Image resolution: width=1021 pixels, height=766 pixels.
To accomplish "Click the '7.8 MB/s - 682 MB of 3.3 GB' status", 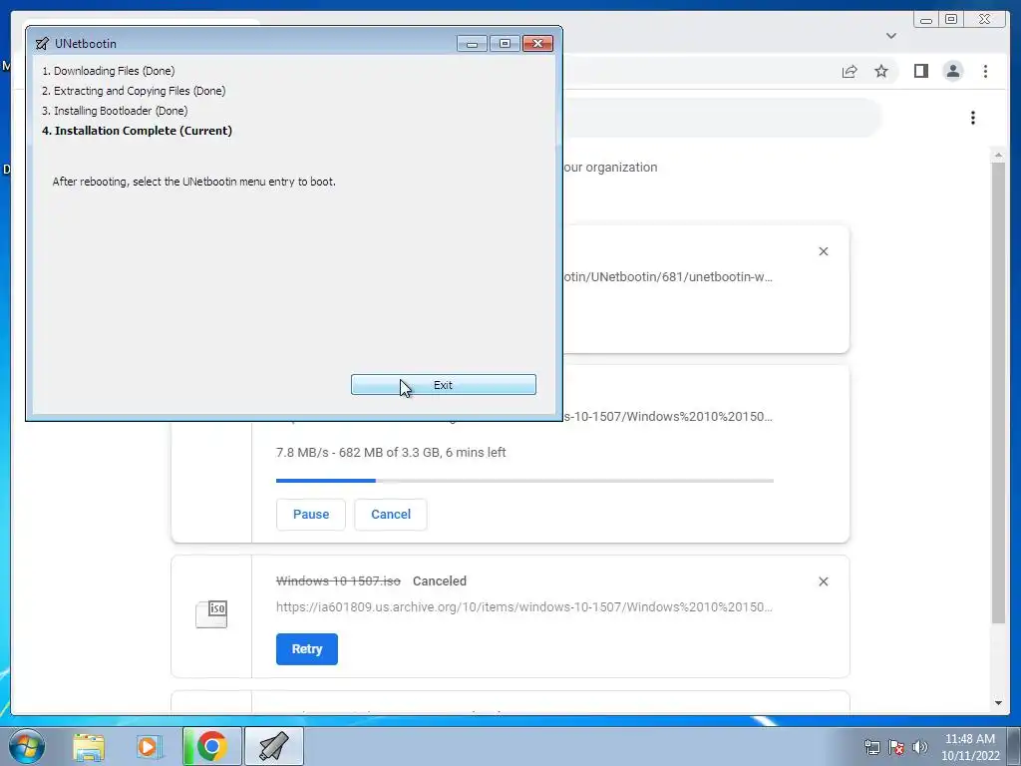I will coord(391,453).
